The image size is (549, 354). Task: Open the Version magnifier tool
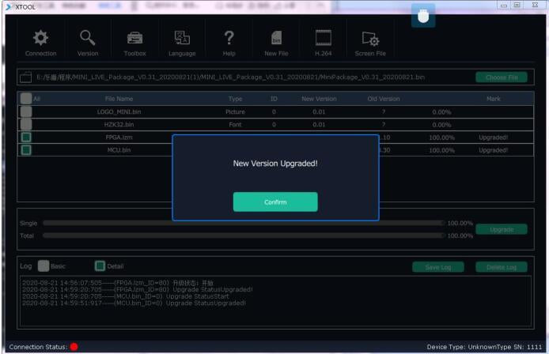88,38
